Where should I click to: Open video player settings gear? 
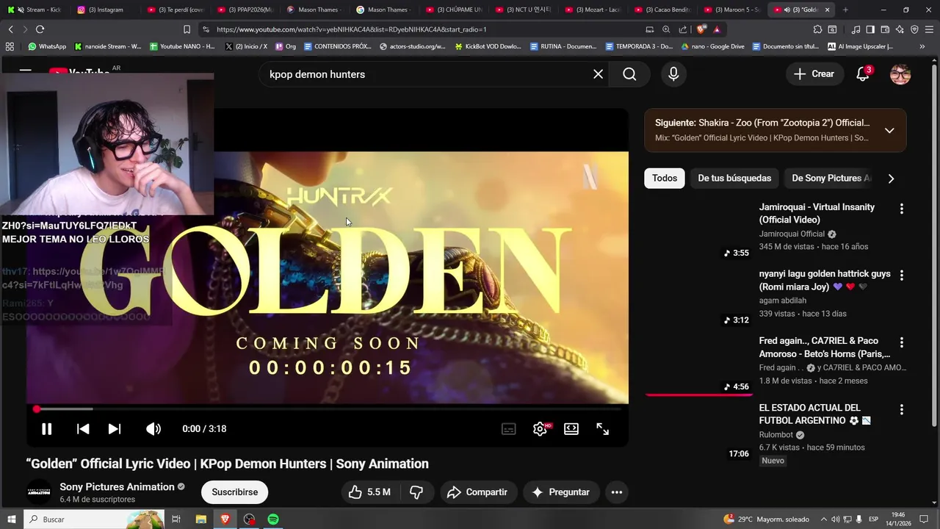click(x=540, y=429)
